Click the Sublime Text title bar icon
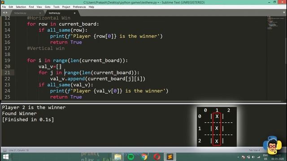Screen dimensions: 287x161 point(3,2)
